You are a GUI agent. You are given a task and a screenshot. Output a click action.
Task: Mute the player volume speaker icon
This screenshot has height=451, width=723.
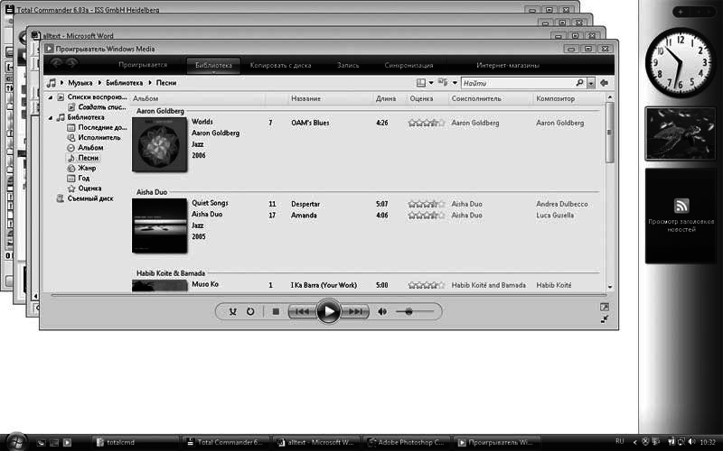click(382, 311)
